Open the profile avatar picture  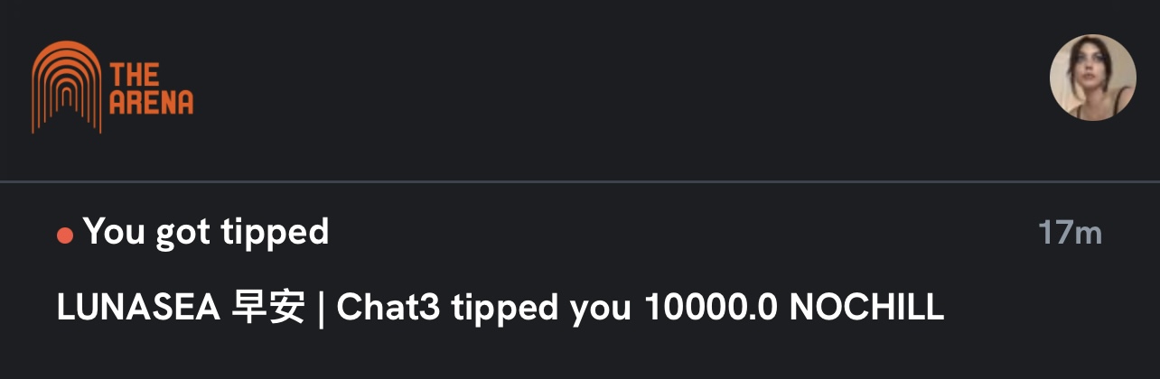pos(1092,79)
